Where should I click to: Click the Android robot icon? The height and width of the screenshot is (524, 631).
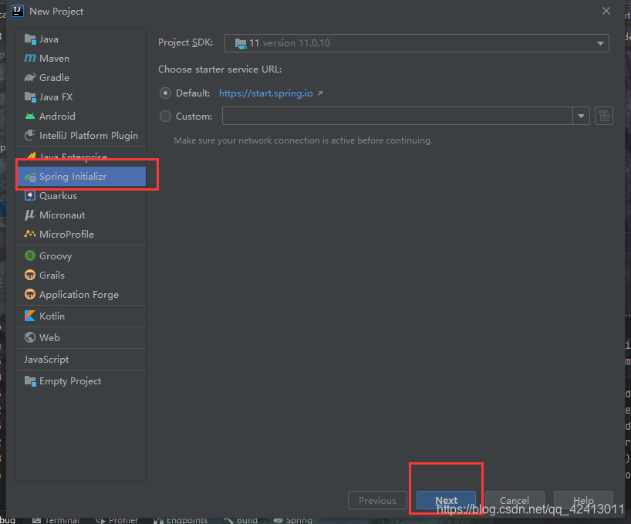(x=30, y=117)
